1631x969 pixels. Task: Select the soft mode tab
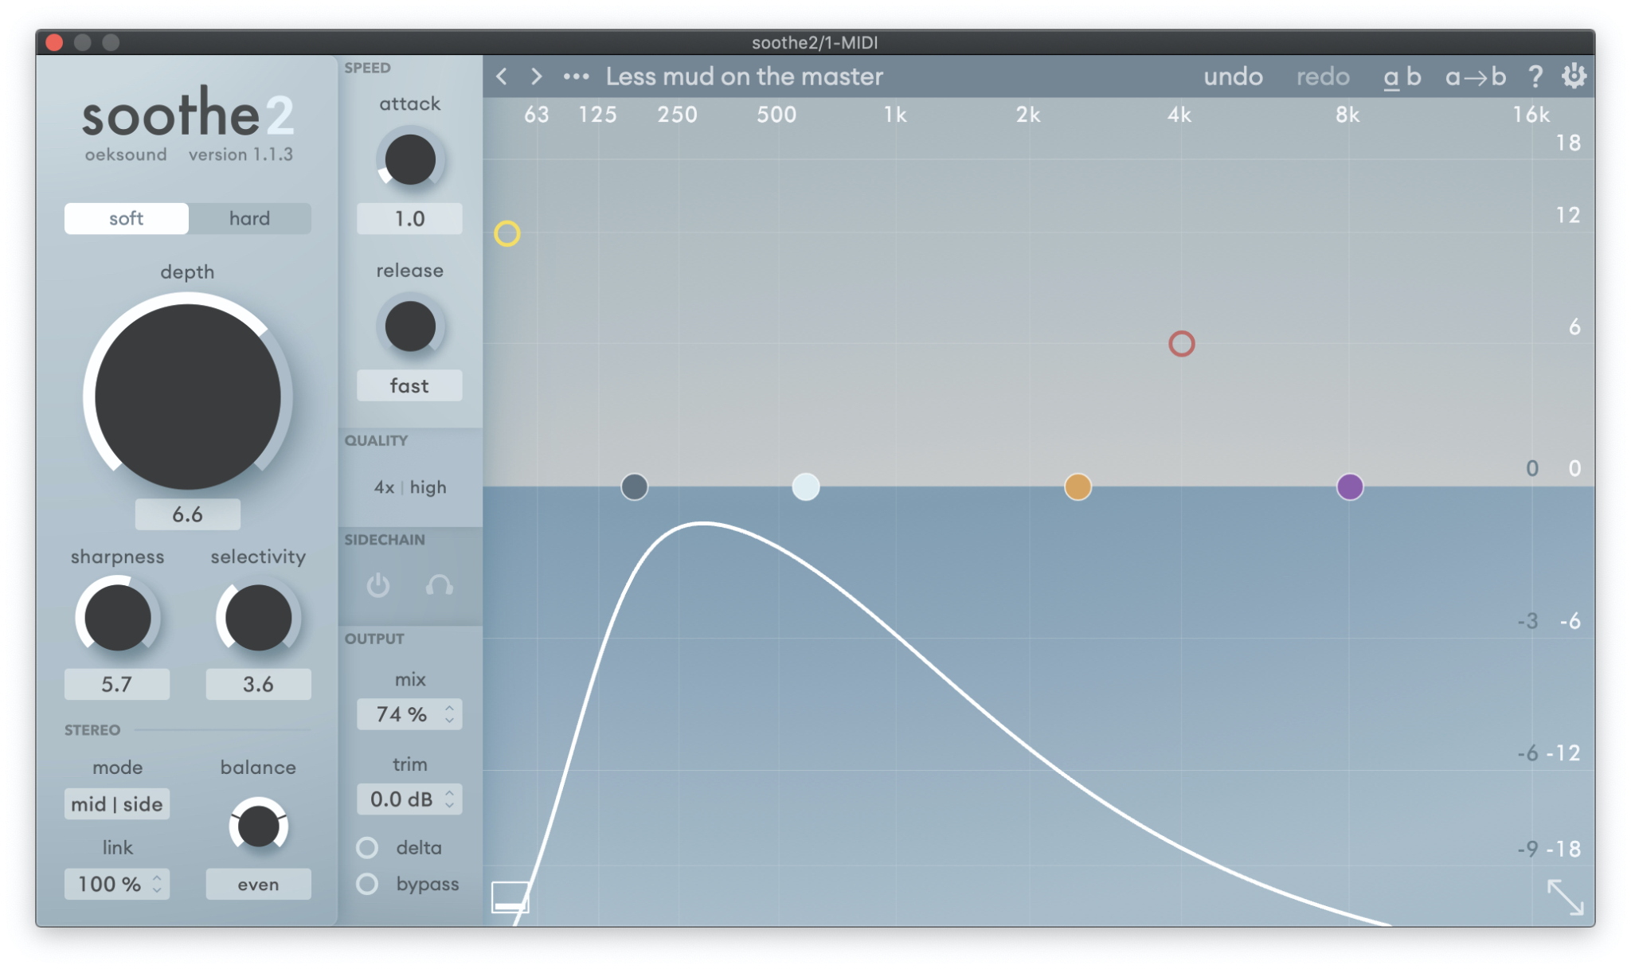pyautogui.click(x=126, y=218)
